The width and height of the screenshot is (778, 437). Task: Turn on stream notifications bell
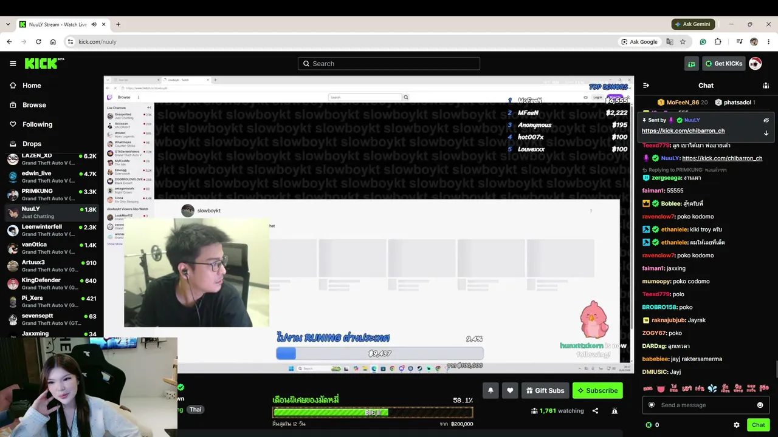click(491, 390)
